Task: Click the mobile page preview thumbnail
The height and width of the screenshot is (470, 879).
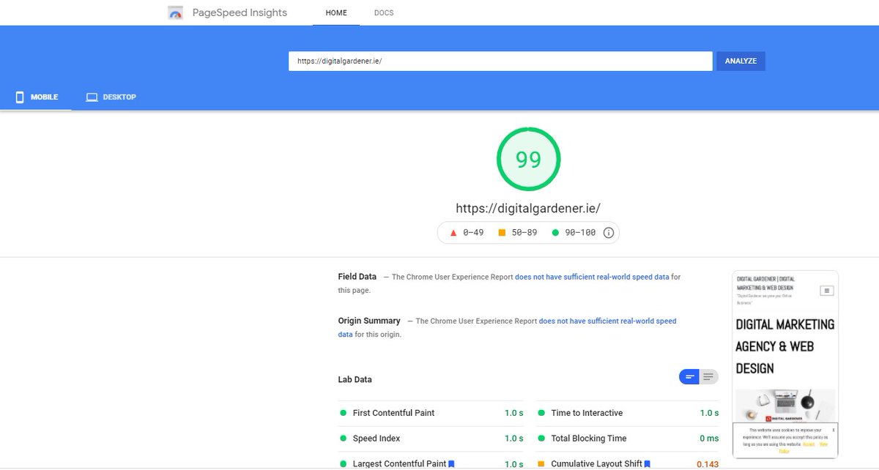Action: (785, 365)
